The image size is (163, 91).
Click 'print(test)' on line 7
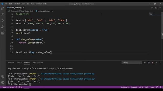tap(23, 33)
